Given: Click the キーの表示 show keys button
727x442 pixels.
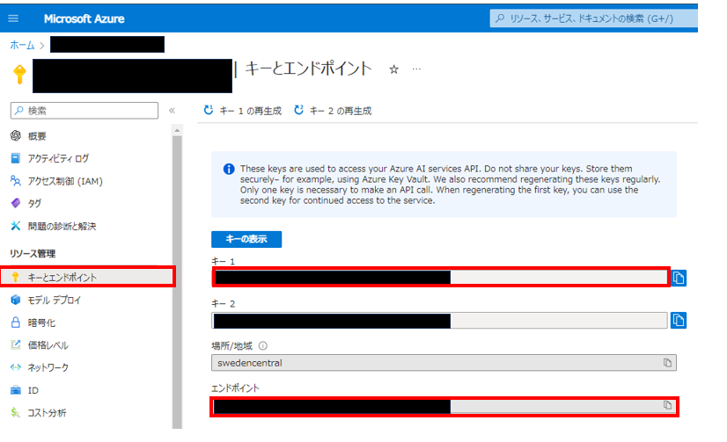Looking at the screenshot, I should tap(246, 239).
